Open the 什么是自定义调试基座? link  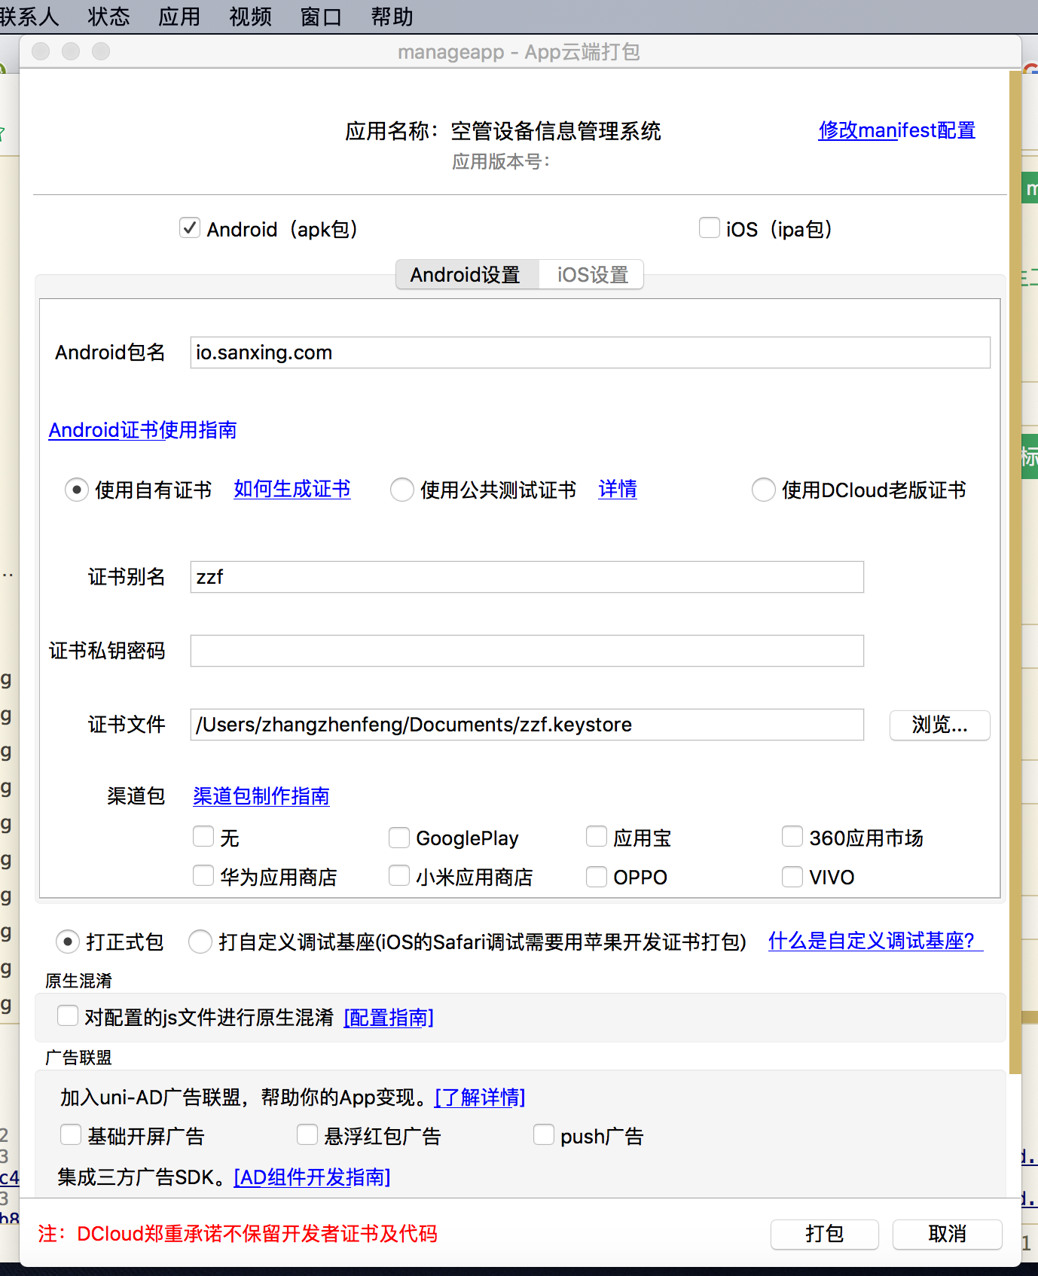pyautogui.click(x=875, y=941)
